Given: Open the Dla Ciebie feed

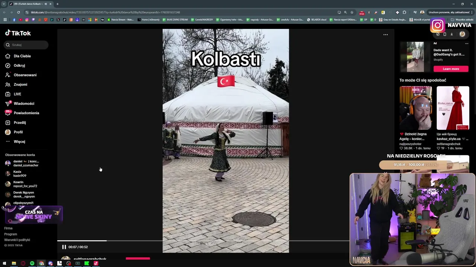Looking at the screenshot, I should coord(18,56).
